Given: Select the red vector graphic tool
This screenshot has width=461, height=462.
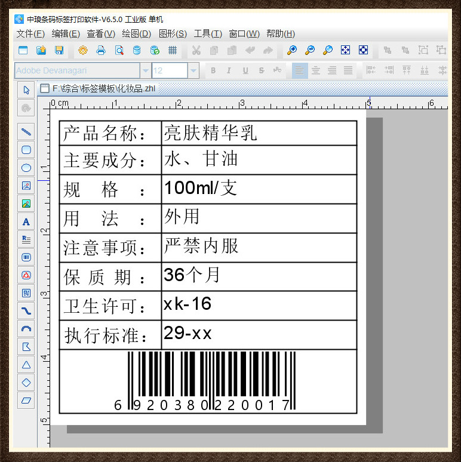Looking at the screenshot, I should [x=26, y=275].
